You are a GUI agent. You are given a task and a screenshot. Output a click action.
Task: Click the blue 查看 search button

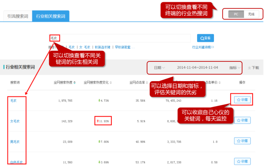205,38
